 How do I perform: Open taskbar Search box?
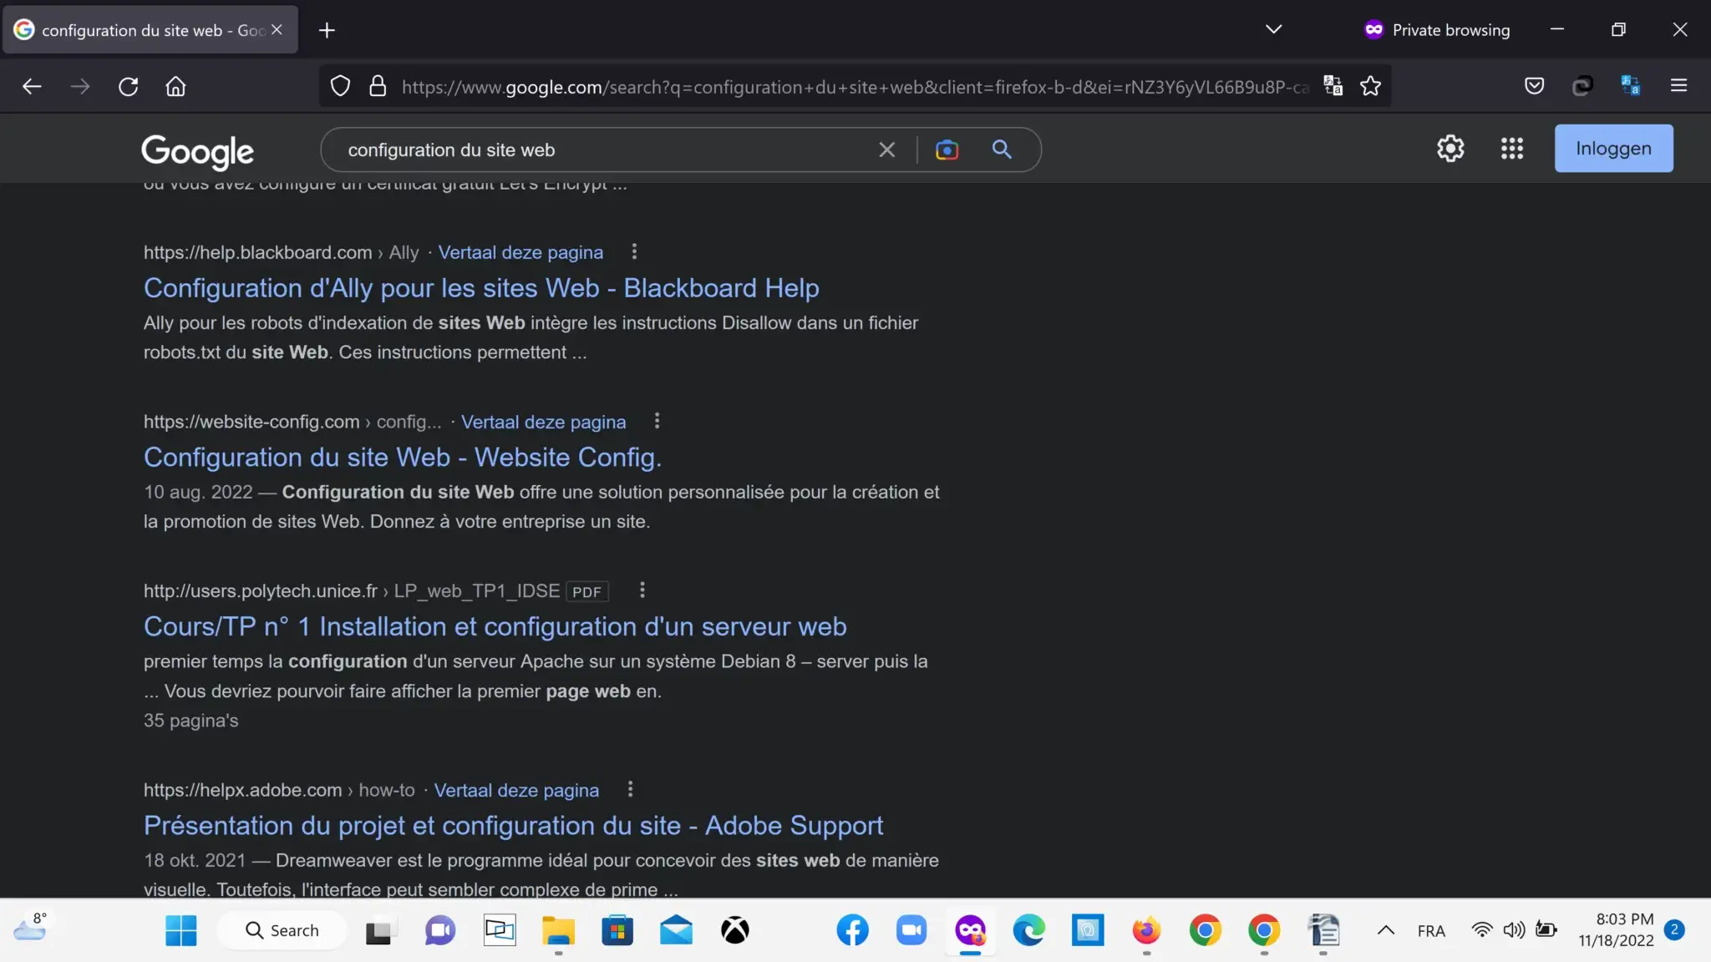pos(282,930)
